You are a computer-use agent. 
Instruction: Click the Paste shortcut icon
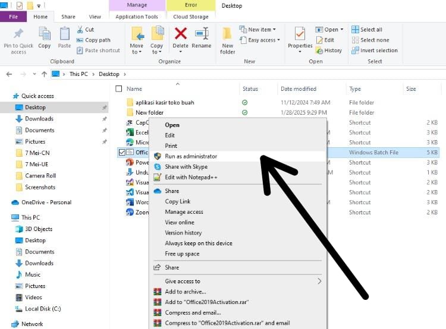pos(80,50)
